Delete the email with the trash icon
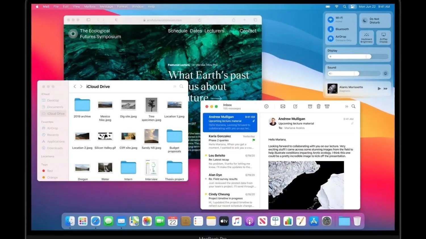This screenshot has height=239, width=426. click(319, 106)
